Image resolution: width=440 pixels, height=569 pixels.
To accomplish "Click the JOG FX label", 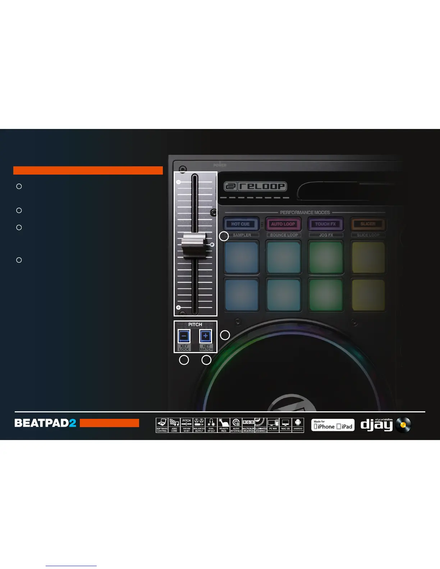I will [326, 235].
